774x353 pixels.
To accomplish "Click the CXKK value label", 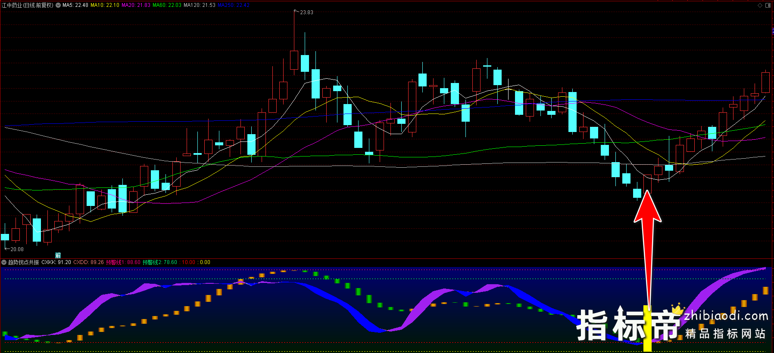I will (56, 262).
